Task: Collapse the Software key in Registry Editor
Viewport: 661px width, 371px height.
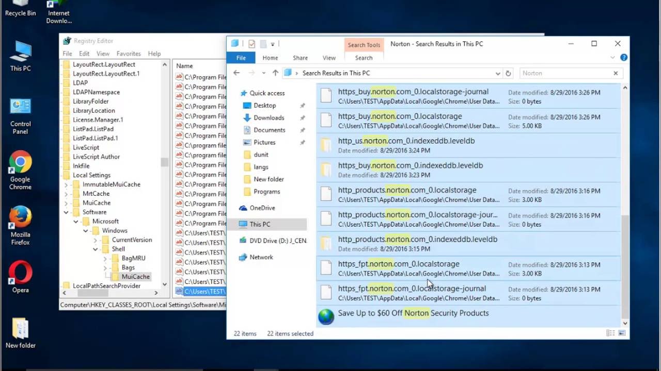Action: (66, 212)
